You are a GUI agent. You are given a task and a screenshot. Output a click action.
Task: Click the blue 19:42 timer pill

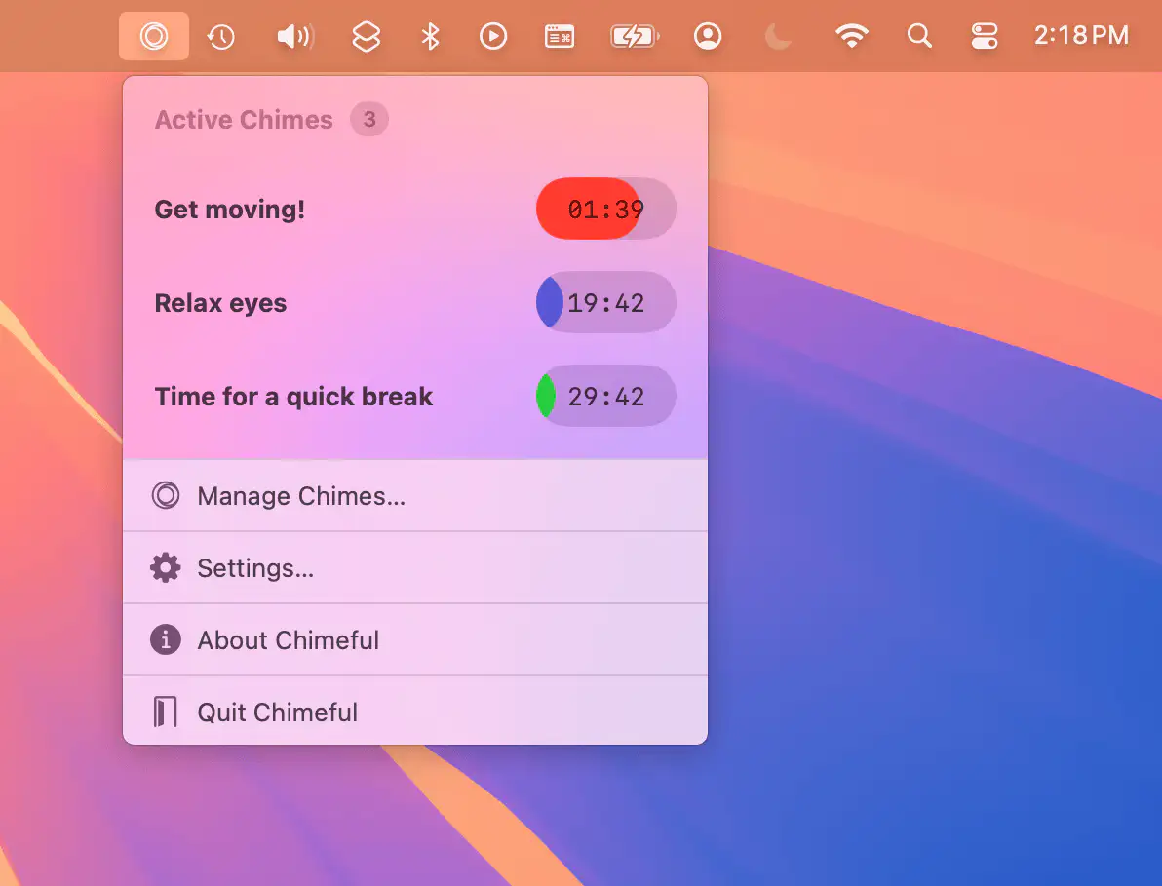(x=606, y=302)
